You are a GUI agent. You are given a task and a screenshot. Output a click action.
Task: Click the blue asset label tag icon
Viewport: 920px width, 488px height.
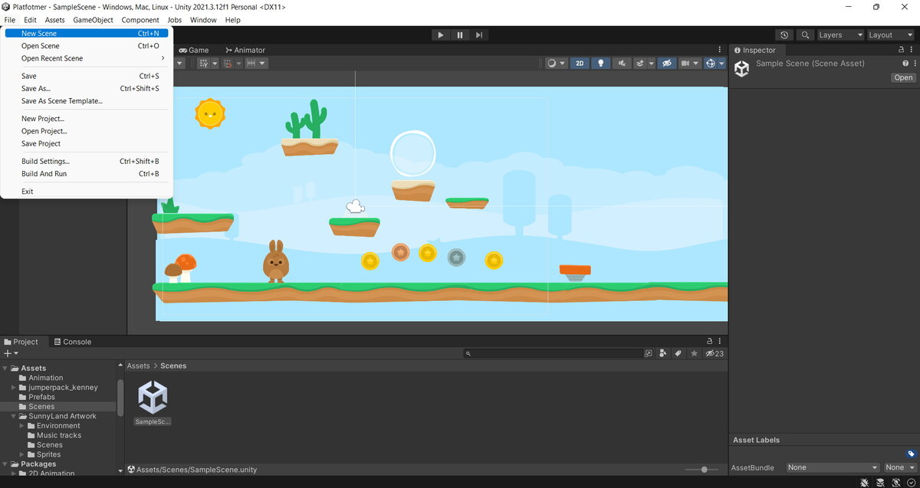[911, 454]
